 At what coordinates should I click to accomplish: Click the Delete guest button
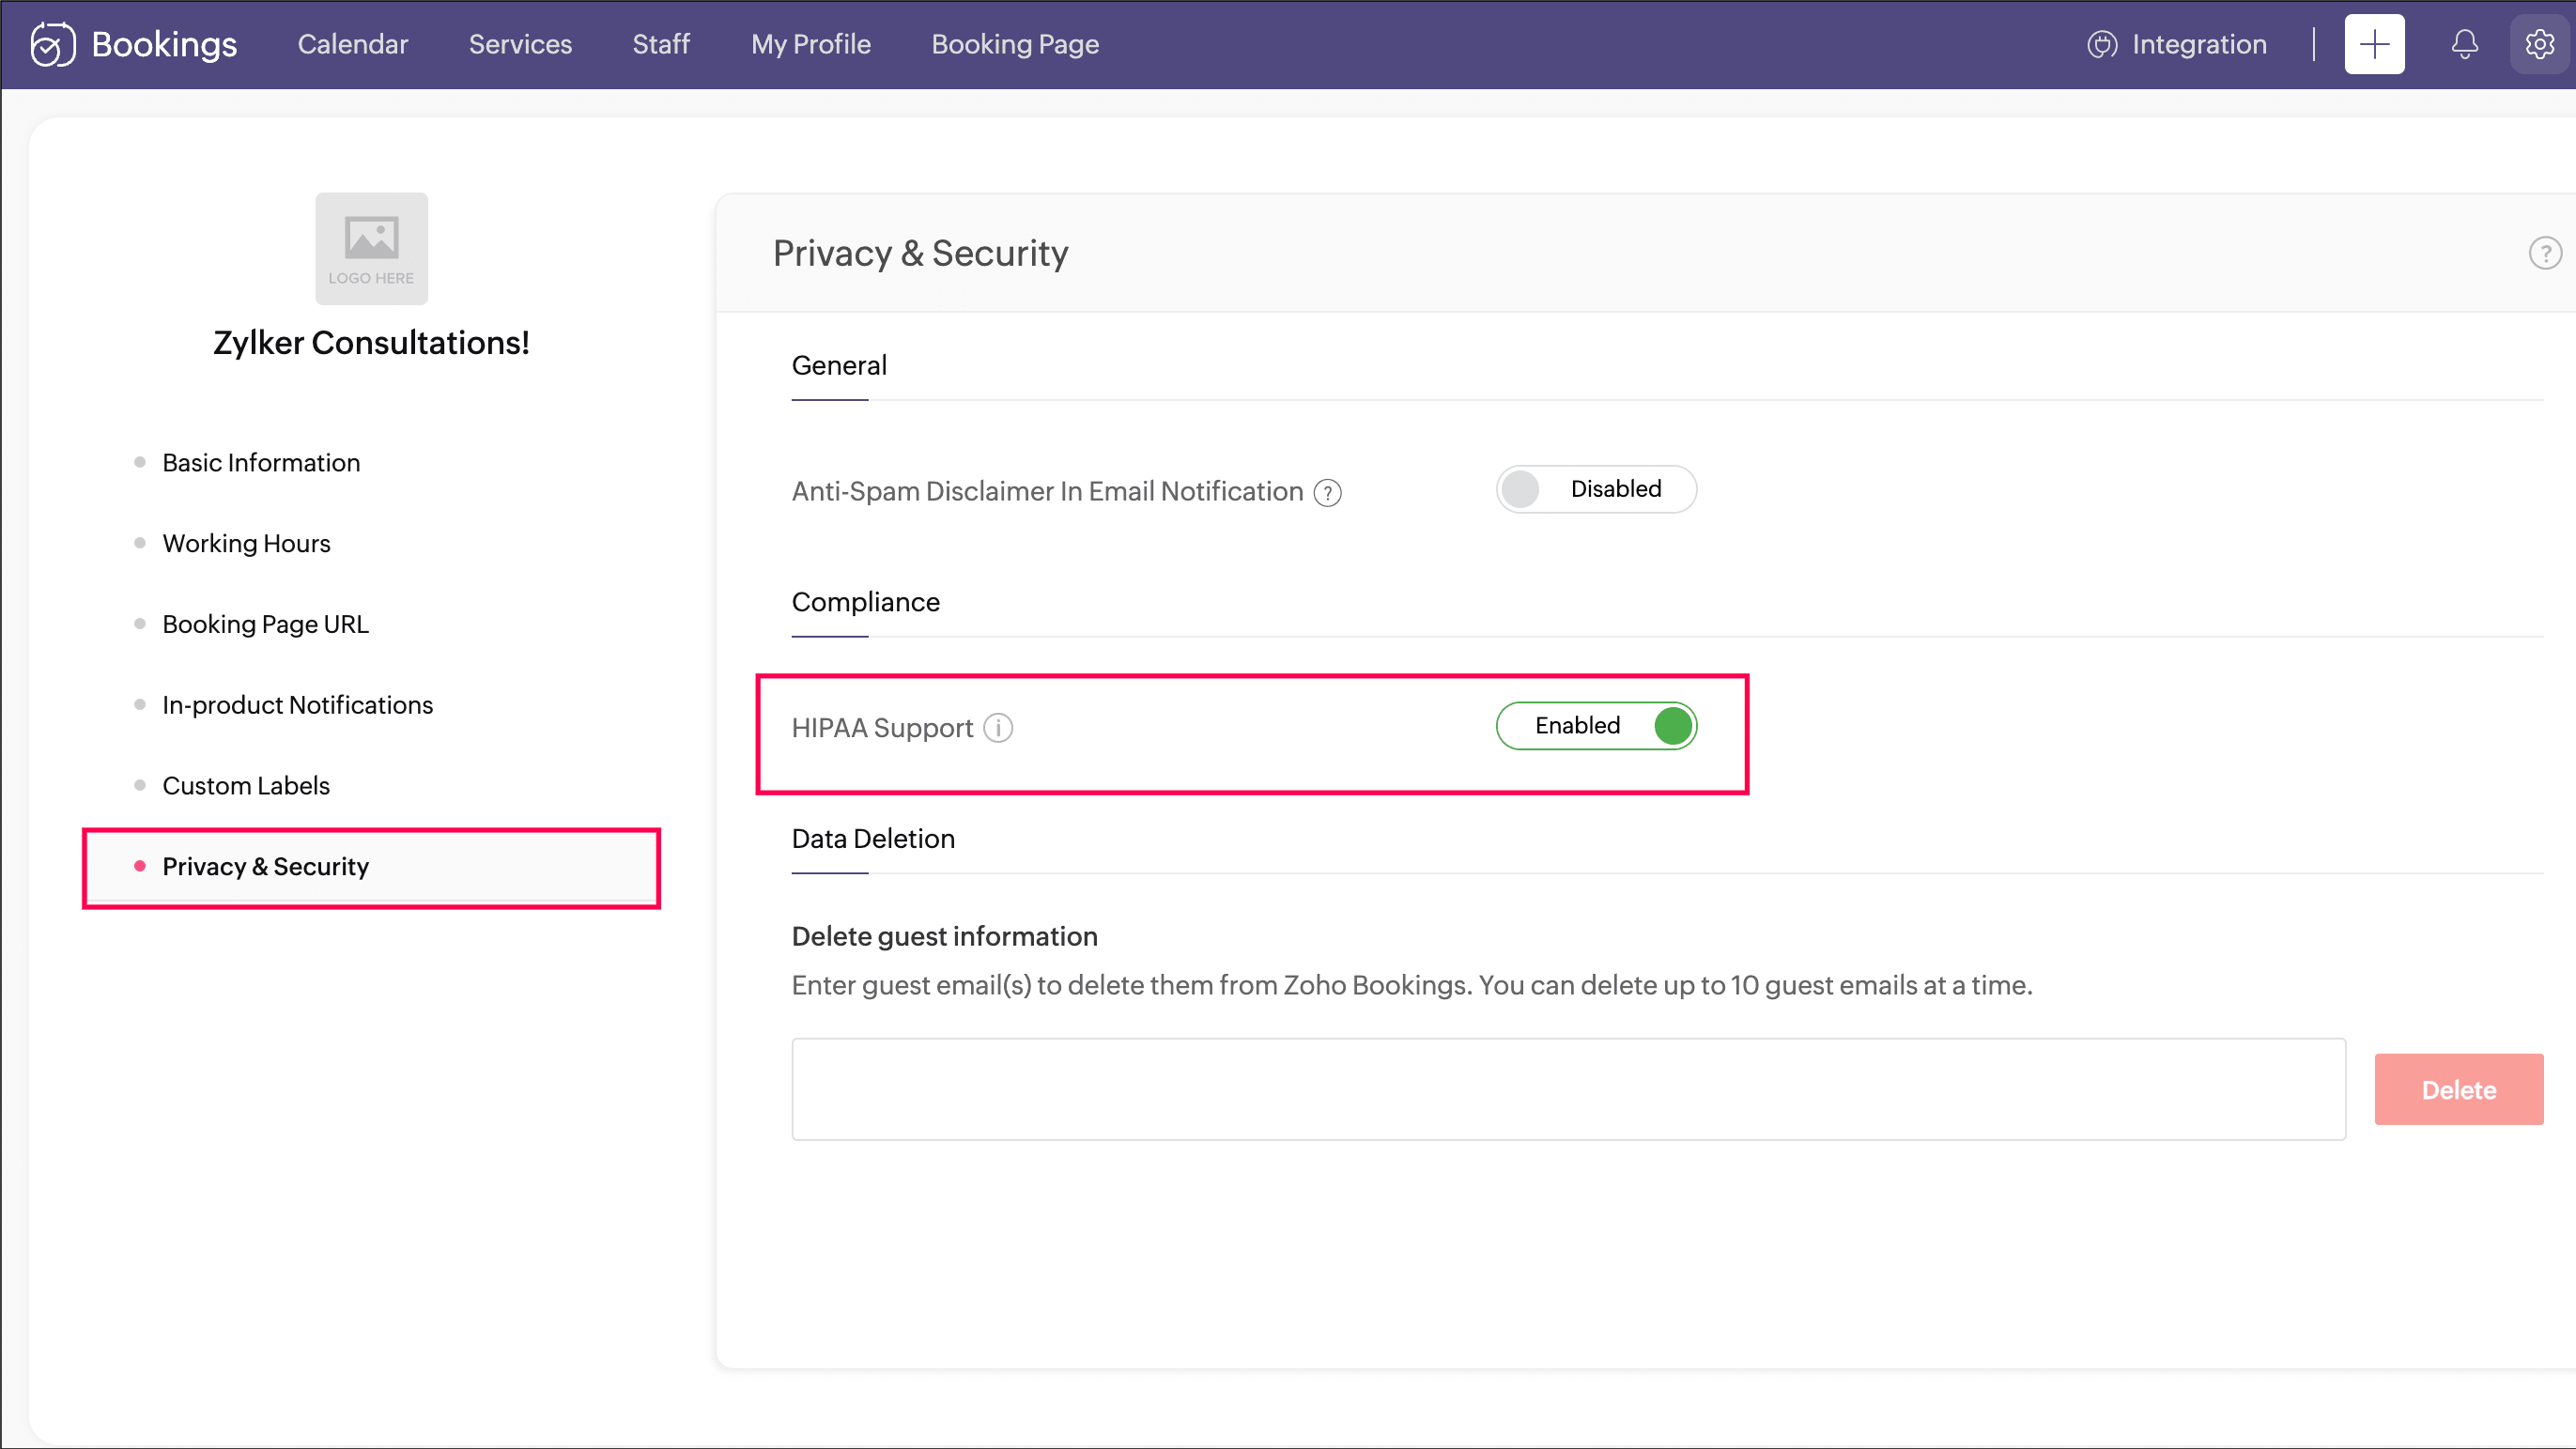coord(2458,1090)
